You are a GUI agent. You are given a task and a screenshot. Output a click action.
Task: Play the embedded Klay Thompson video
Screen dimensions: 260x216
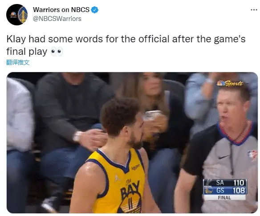pos(132,143)
